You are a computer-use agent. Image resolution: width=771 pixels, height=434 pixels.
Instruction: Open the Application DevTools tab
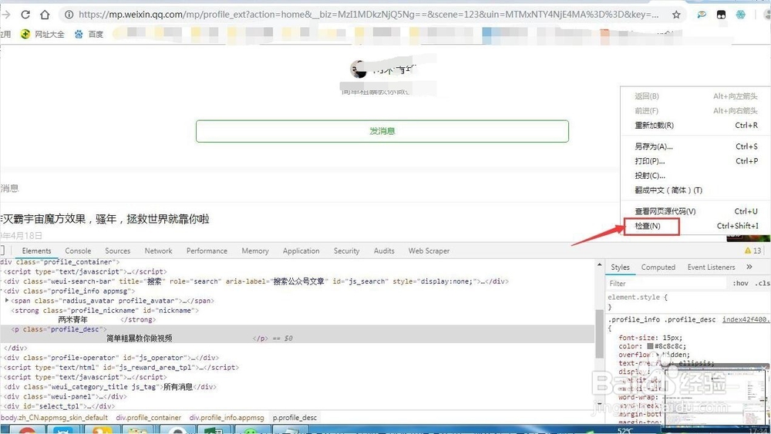[301, 251]
